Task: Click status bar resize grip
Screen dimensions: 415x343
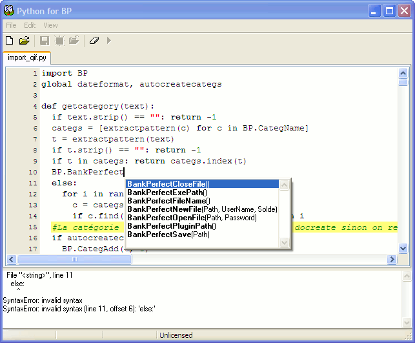Action: (x=409, y=336)
